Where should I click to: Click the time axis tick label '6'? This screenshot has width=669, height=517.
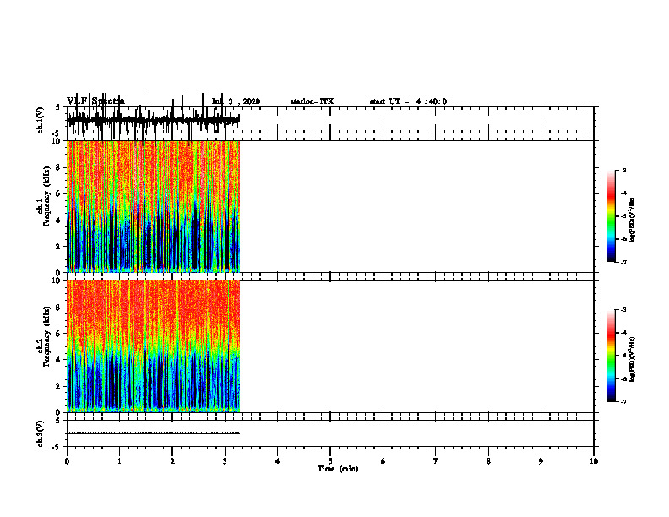click(383, 460)
